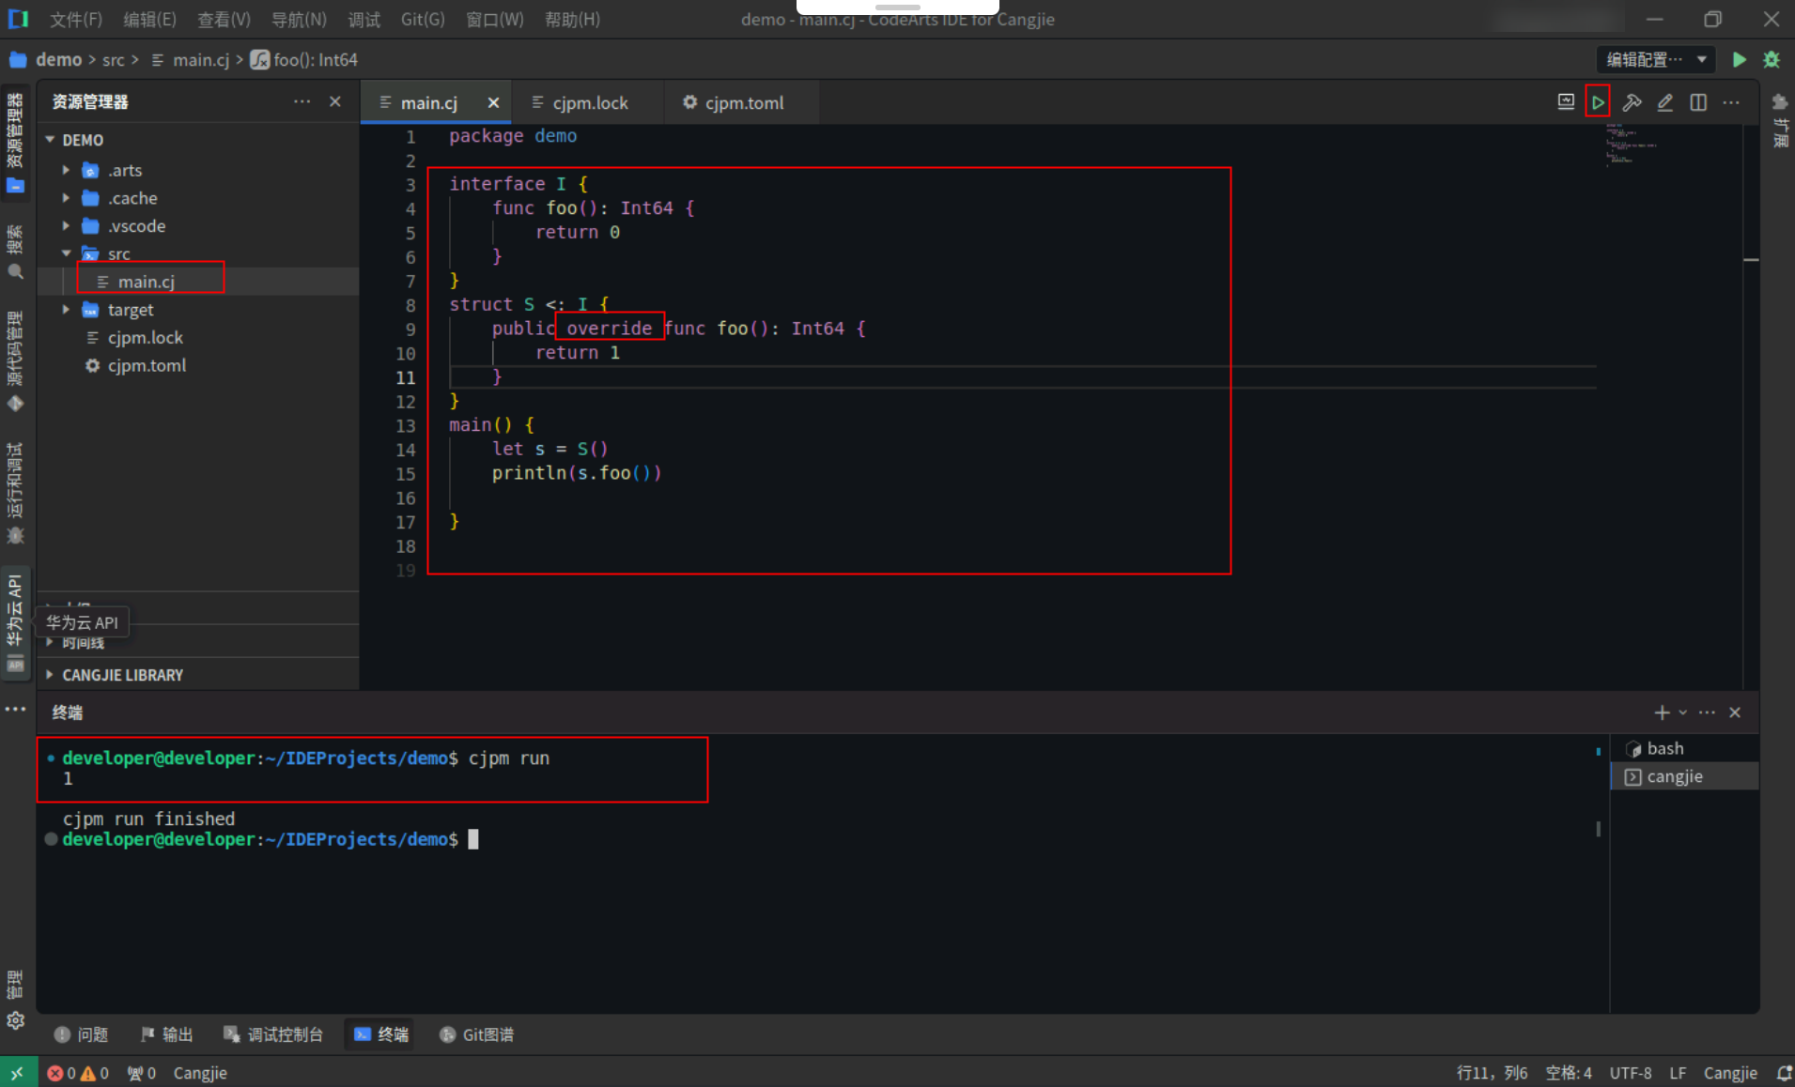Click the remote connection status bar icon

(x=17, y=1073)
